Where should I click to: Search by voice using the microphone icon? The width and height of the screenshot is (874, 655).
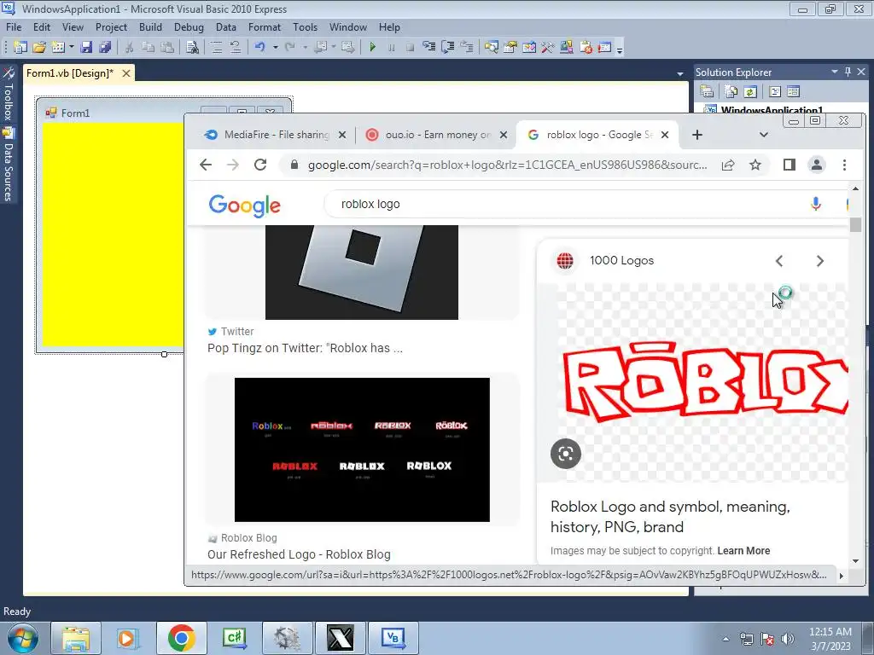click(815, 204)
